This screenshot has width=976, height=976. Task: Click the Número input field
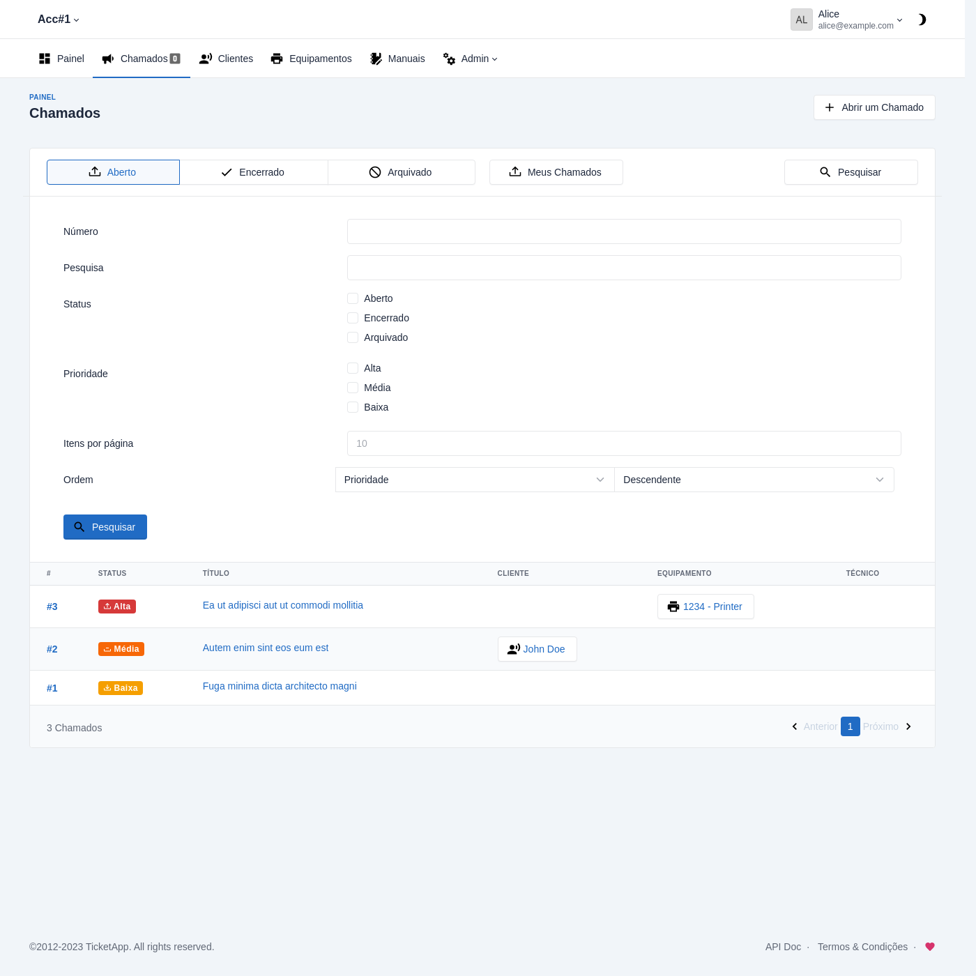624,231
